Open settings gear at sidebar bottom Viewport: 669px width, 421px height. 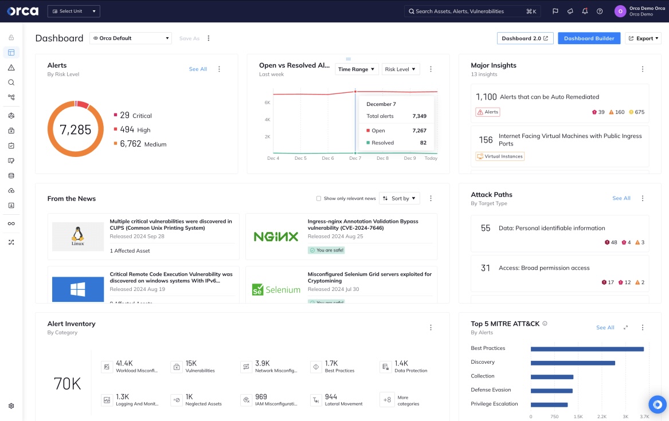11,406
